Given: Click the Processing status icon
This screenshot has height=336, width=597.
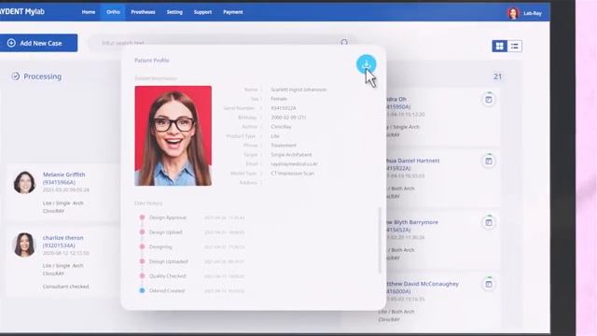Looking at the screenshot, I should tap(16, 77).
